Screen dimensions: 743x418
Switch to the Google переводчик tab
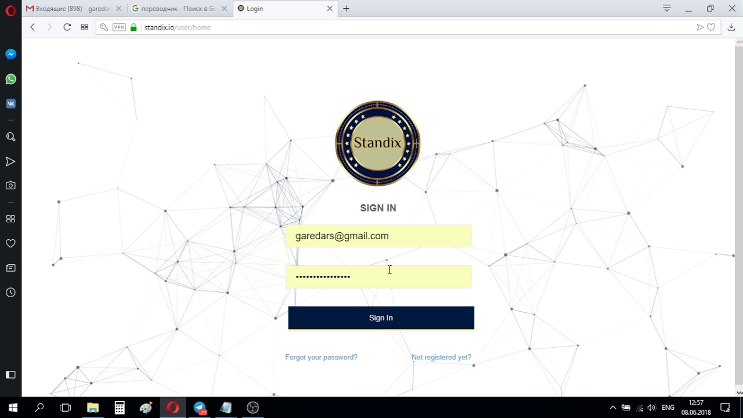click(179, 9)
